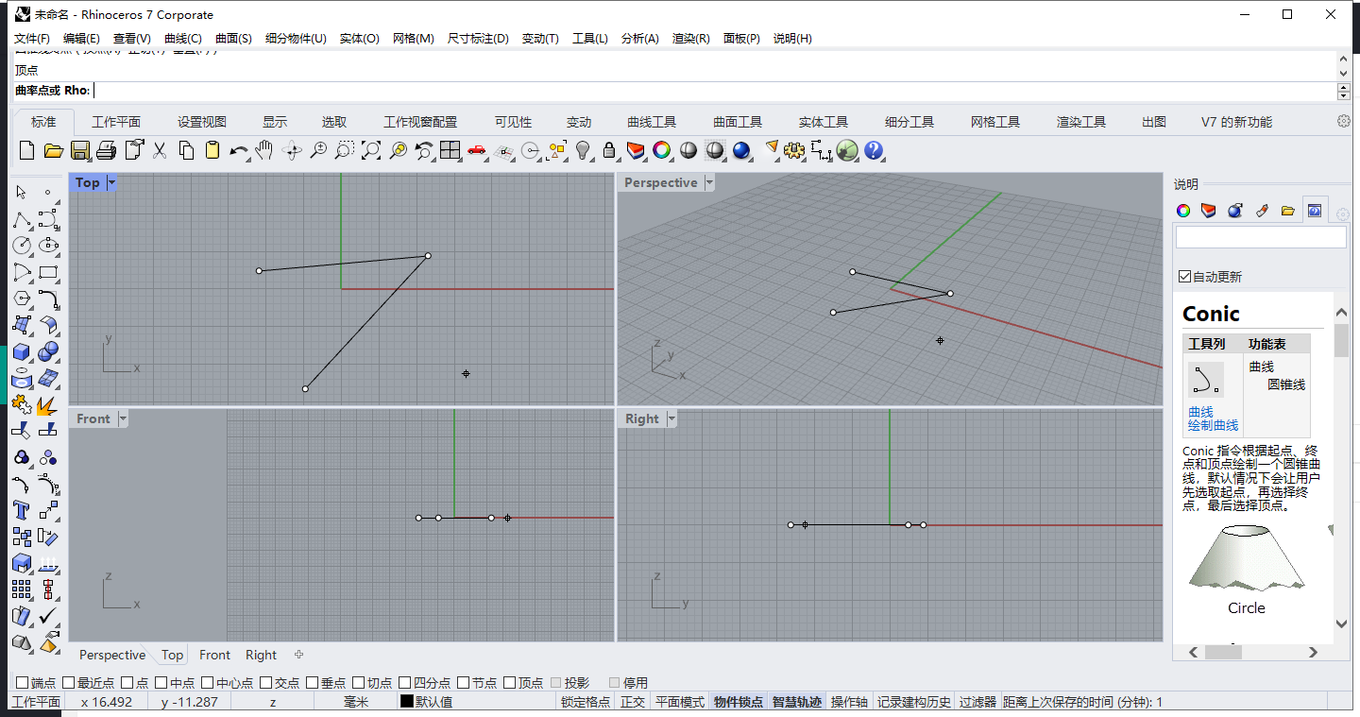Switch to the 工作平面 toolbar tab
Image resolution: width=1360 pixels, height=717 pixels.
(x=116, y=122)
